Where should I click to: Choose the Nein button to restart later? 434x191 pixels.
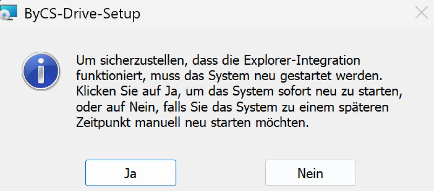[x=310, y=173]
